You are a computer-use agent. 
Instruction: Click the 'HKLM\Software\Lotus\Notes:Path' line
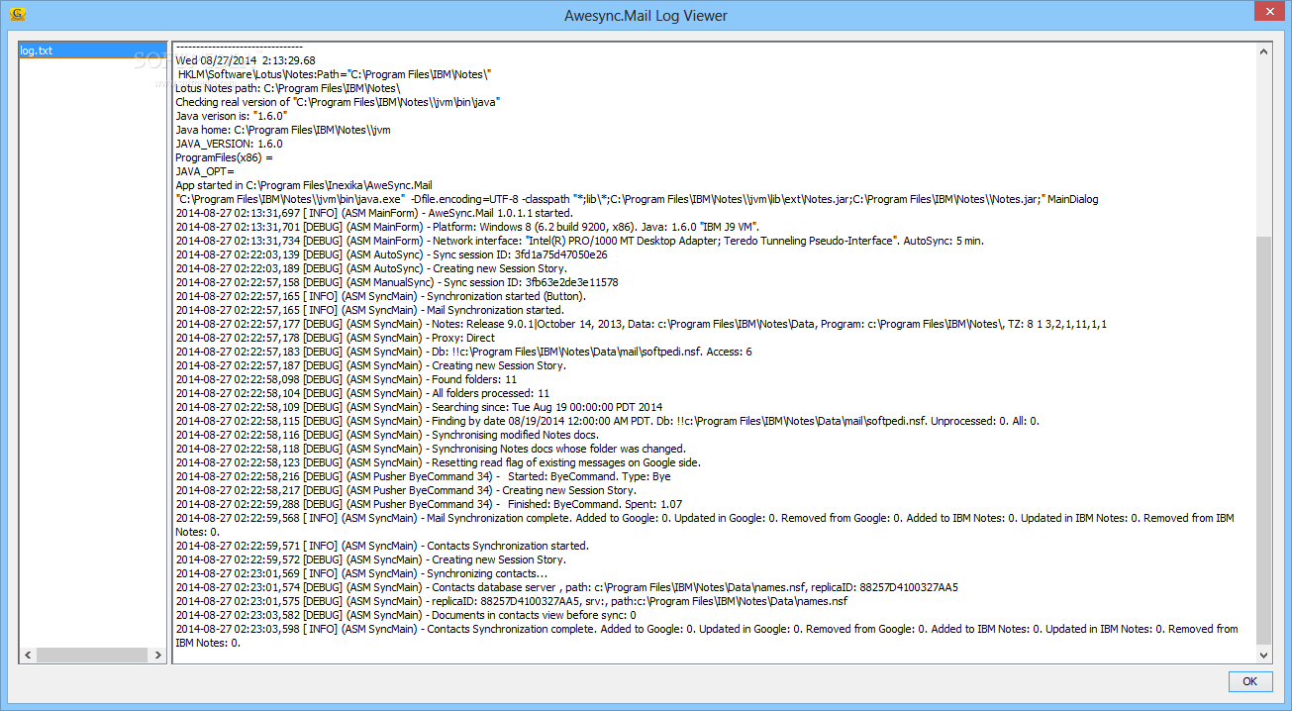coord(335,74)
